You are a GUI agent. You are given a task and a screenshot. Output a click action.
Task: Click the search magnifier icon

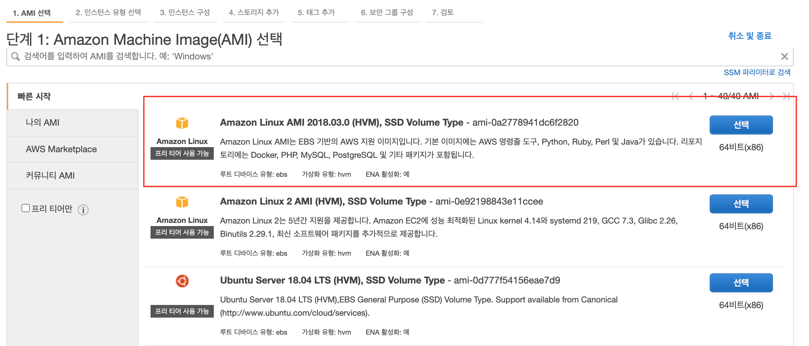coord(15,57)
